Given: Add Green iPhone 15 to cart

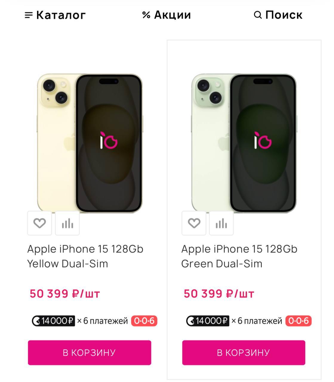Looking at the screenshot, I should pyautogui.click(x=244, y=352).
